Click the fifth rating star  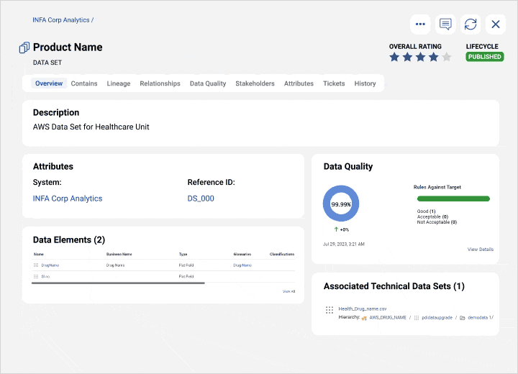(447, 57)
